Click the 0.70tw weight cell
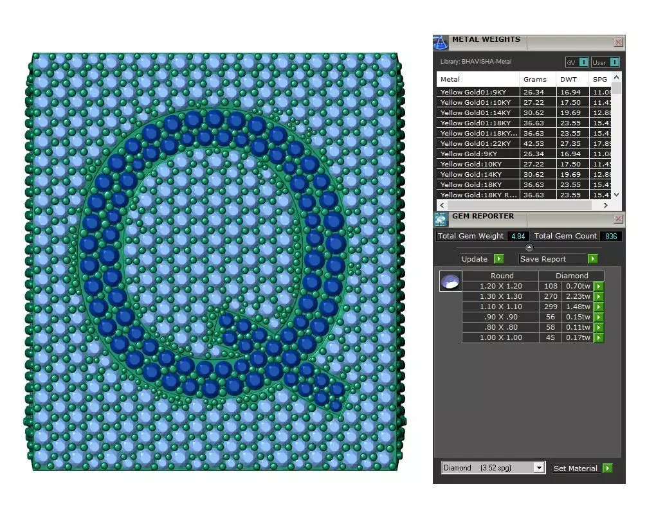Viewport: 665px width, 518px height. click(x=578, y=286)
